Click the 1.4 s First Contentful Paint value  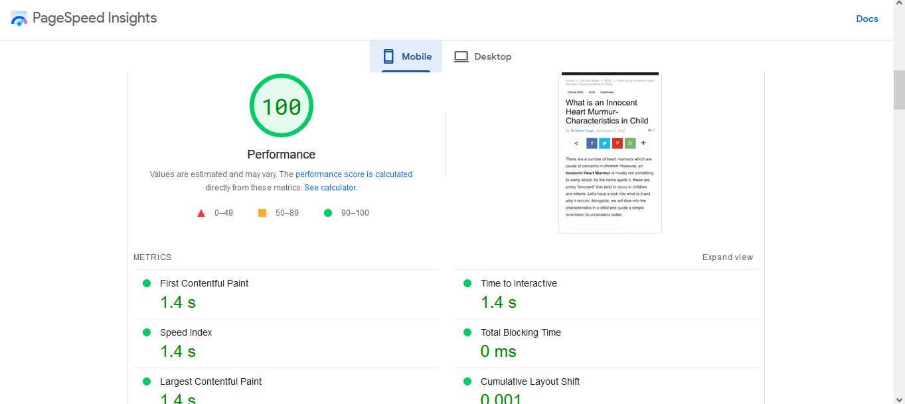coord(178,303)
